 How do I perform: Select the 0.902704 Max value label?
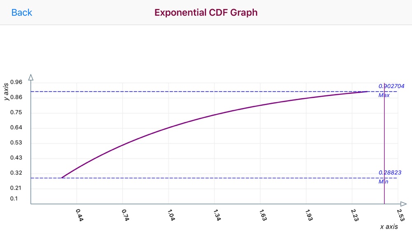click(x=391, y=86)
